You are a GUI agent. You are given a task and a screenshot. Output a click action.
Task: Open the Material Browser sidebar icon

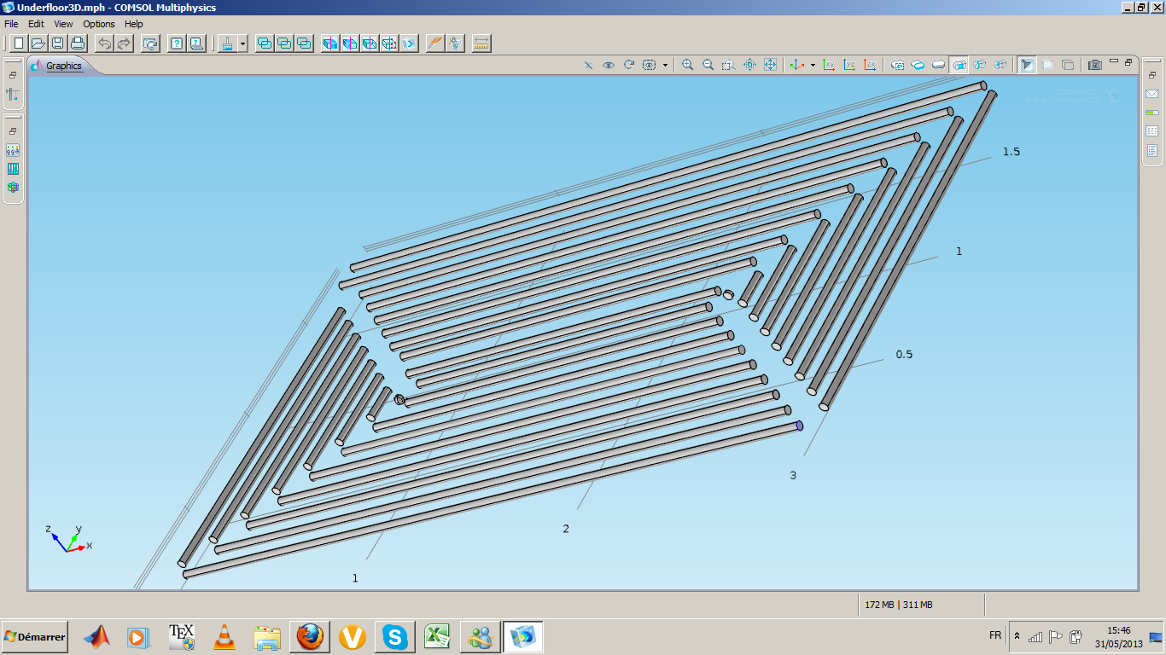click(13, 187)
